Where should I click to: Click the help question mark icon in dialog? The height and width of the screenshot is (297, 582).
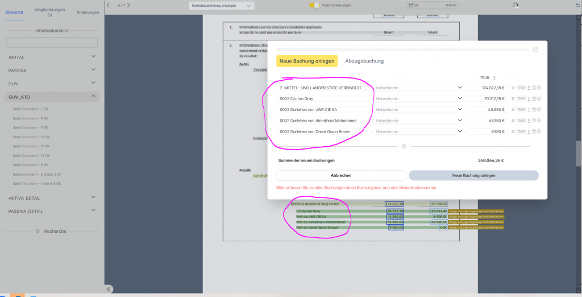(535, 49)
